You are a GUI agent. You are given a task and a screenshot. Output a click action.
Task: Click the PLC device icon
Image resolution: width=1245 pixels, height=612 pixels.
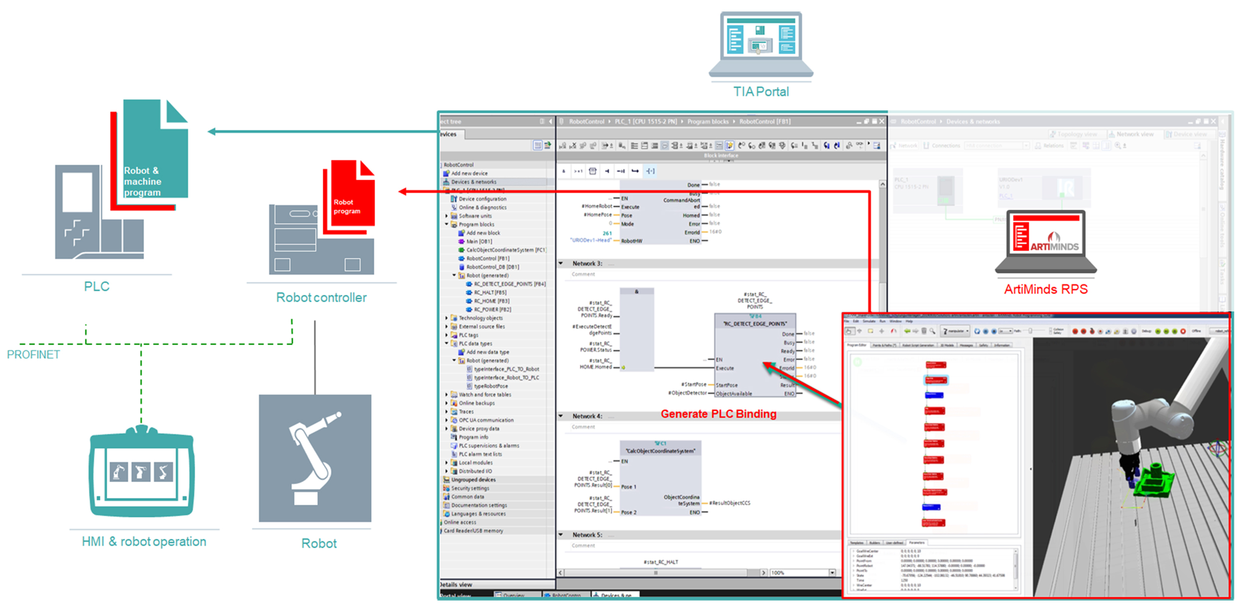[x=99, y=212]
